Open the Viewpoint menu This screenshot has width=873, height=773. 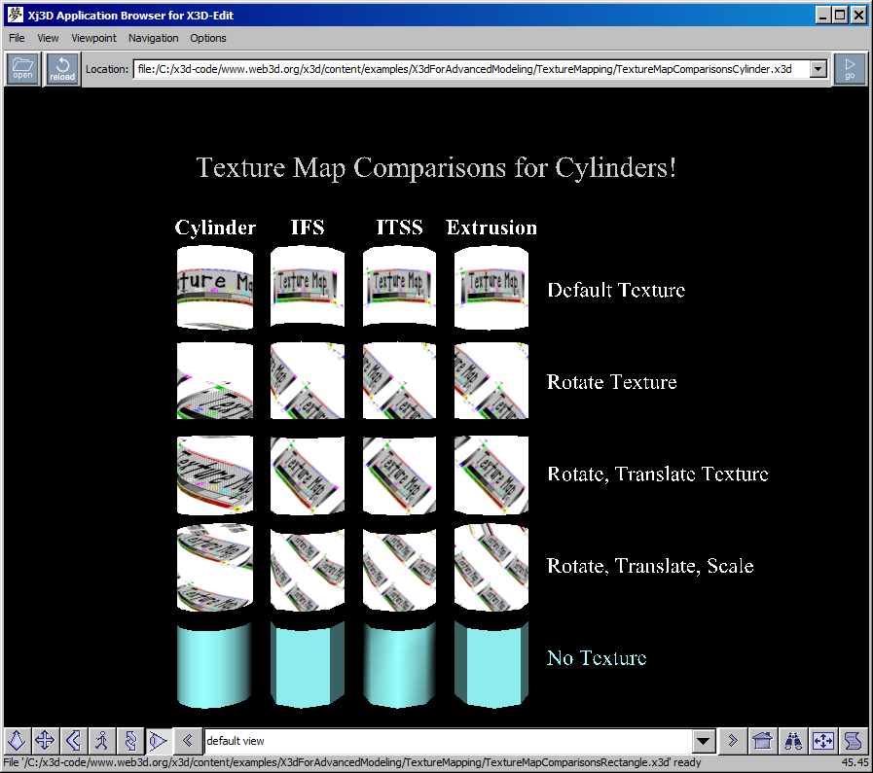coord(93,38)
